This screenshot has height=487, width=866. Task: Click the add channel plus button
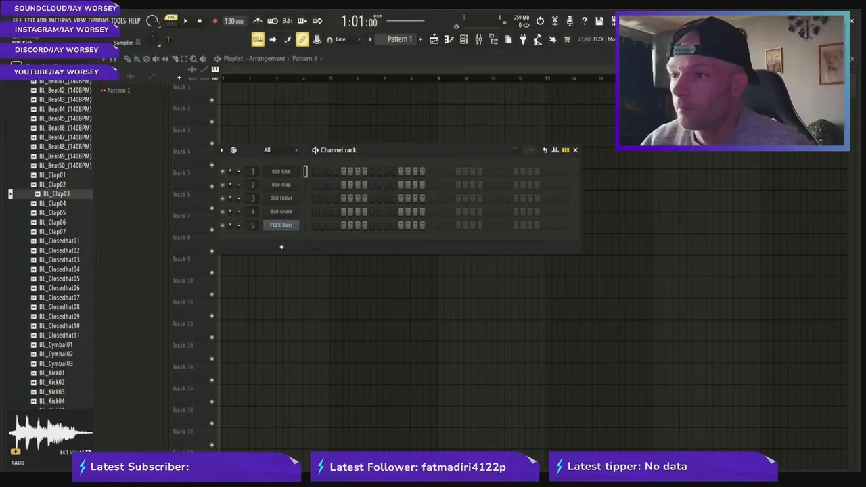281,247
